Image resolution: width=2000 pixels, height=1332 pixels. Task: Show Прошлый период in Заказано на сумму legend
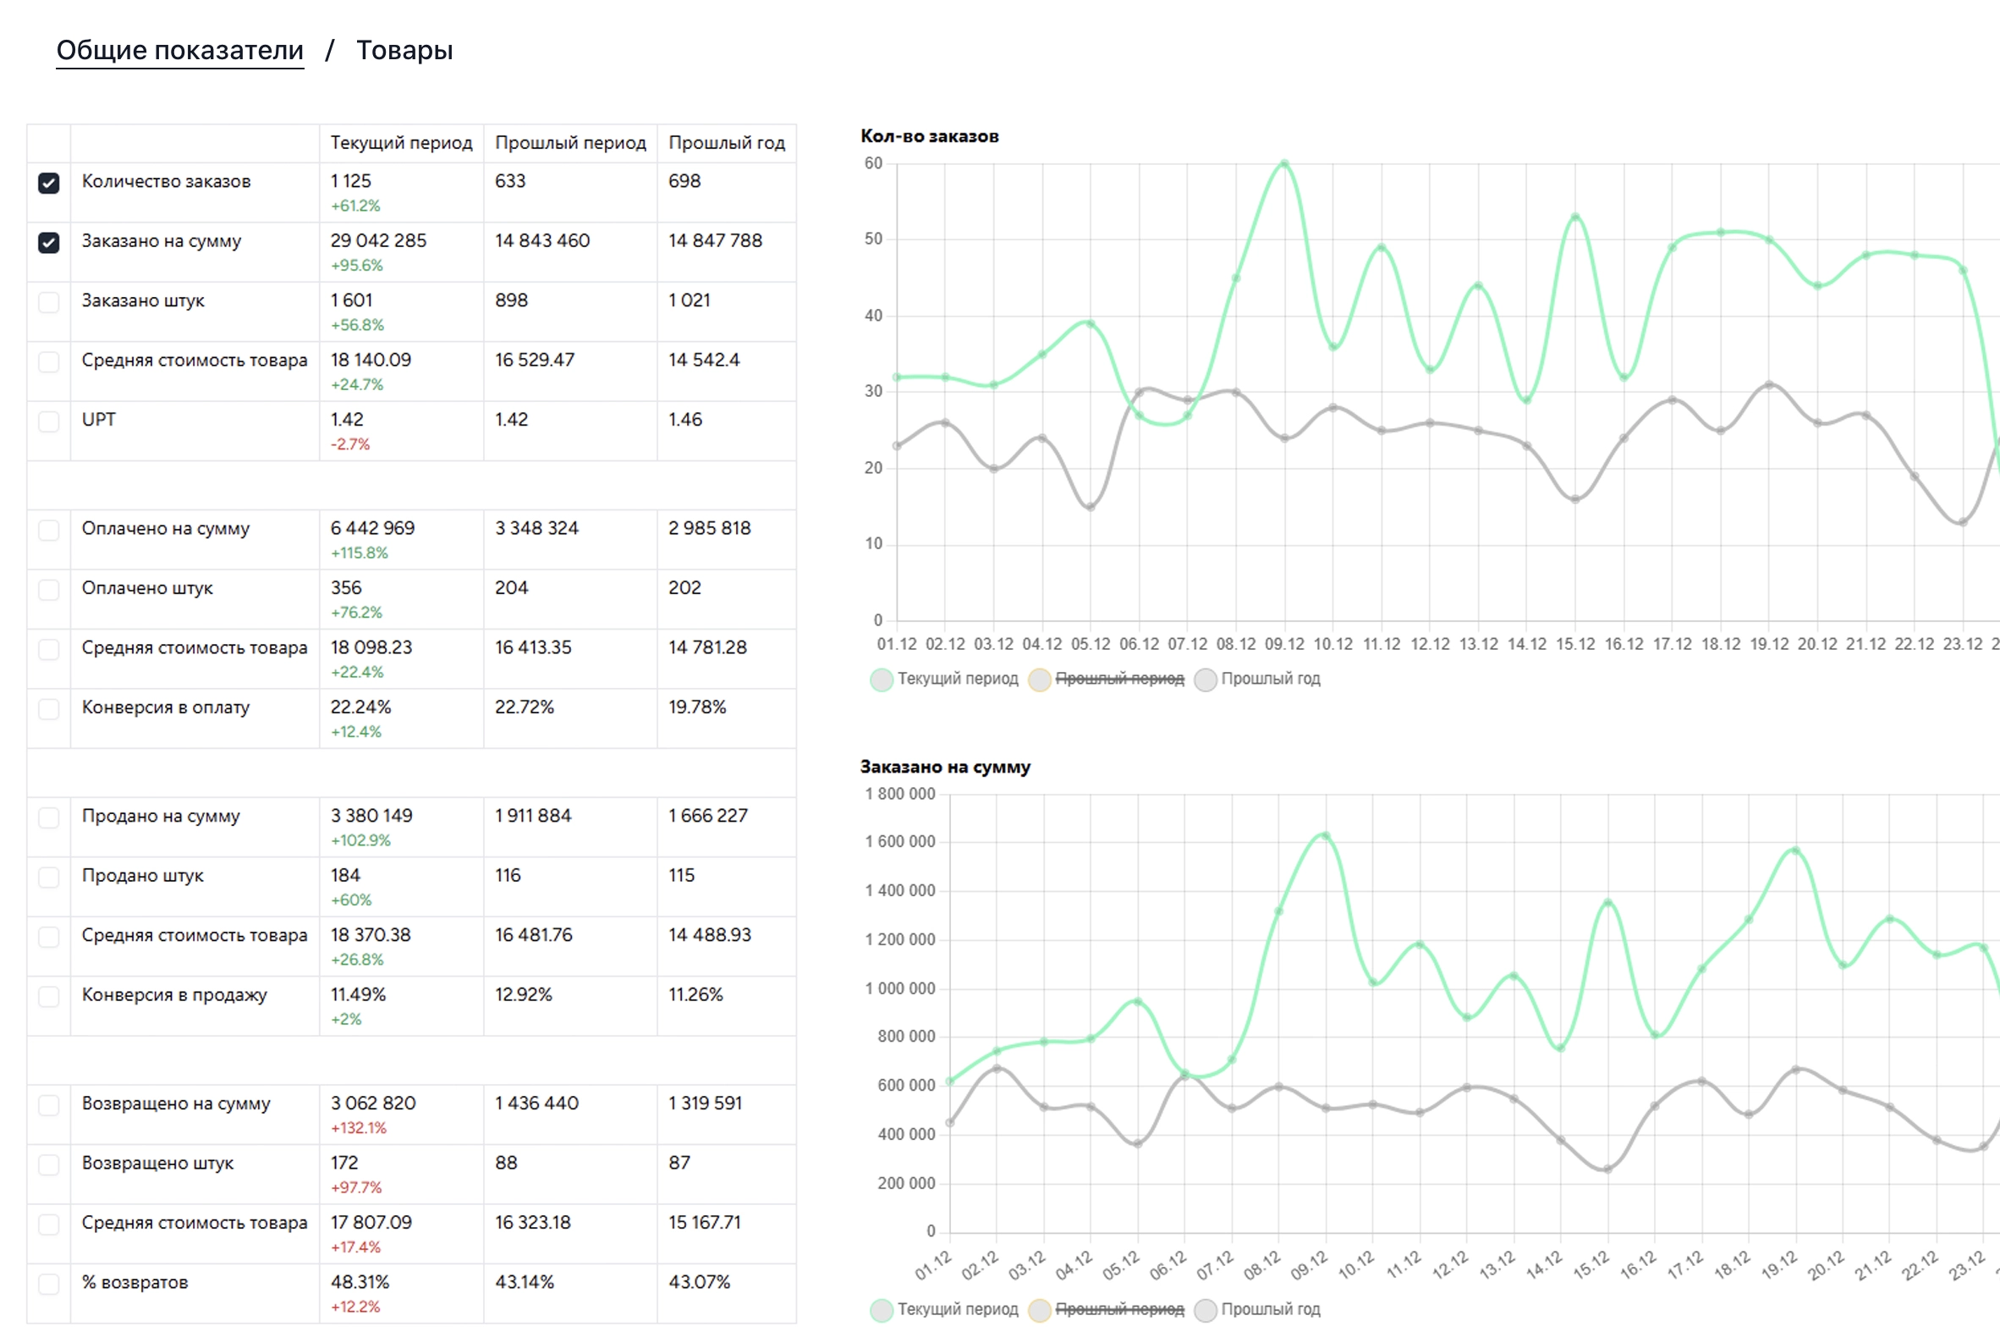[1107, 1309]
